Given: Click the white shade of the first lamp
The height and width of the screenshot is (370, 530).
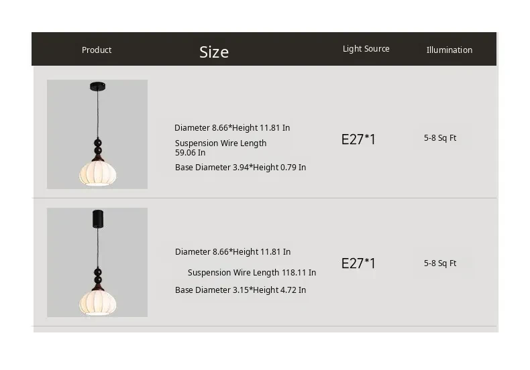Looking at the screenshot, I should coord(97,172).
